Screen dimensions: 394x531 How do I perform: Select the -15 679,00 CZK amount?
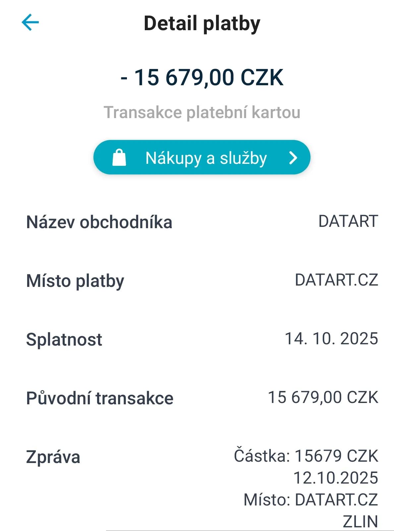pyautogui.click(x=202, y=78)
